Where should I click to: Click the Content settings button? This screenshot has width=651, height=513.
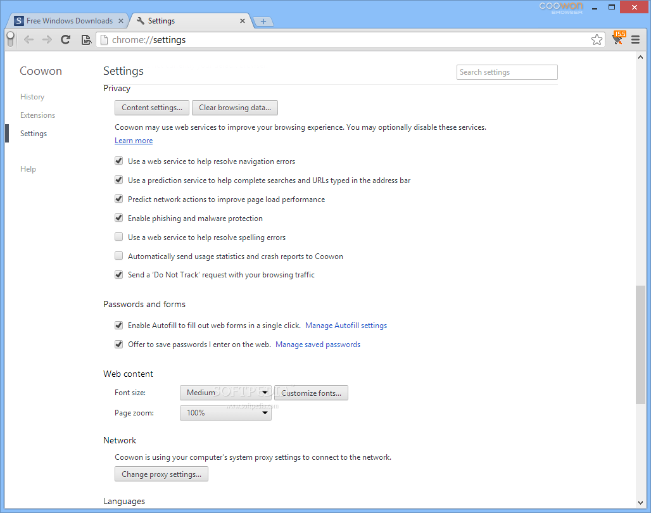tap(152, 108)
